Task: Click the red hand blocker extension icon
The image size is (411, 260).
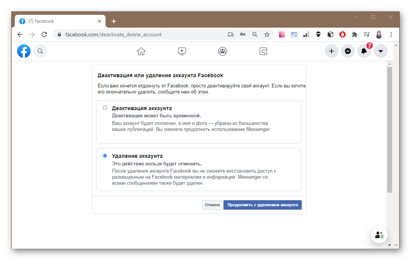Action: [x=342, y=34]
